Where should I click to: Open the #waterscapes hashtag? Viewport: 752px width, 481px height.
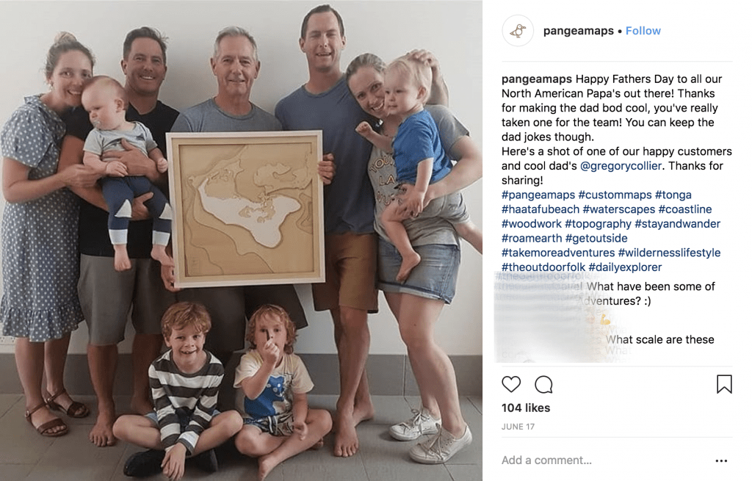pos(618,209)
